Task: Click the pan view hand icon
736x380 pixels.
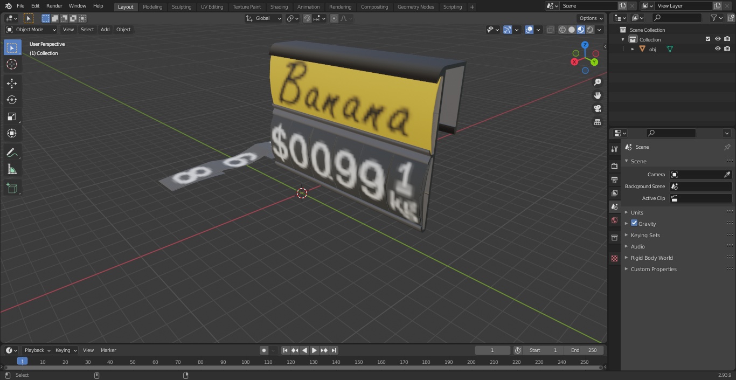Action: [597, 95]
